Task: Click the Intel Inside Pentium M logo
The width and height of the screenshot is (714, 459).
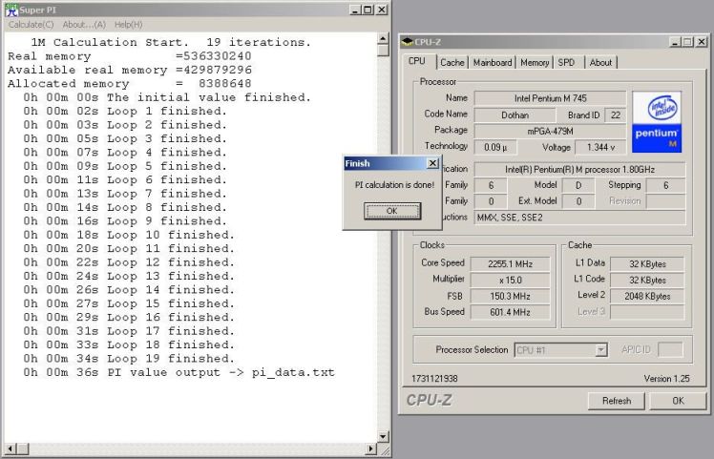Action: point(657,121)
